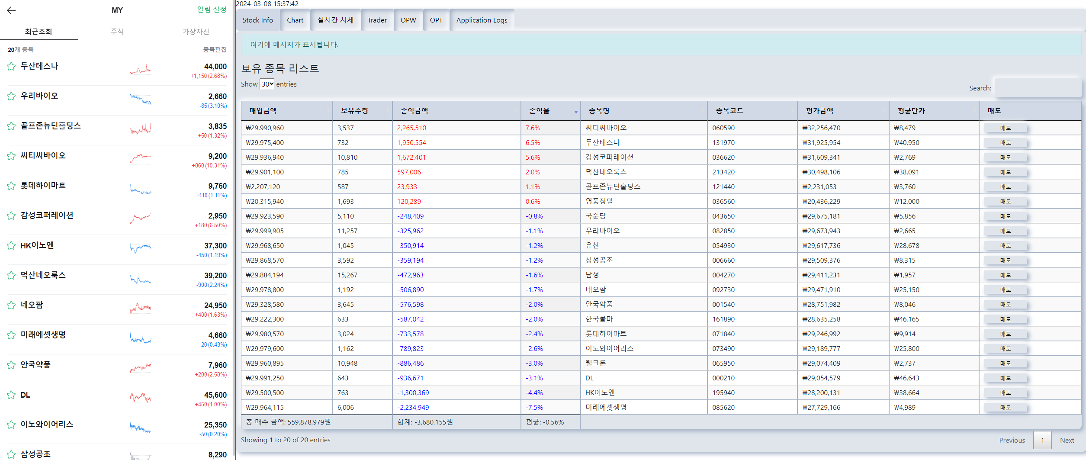Click 매도 button for 씨티씨바이오 row
The width and height of the screenshot is (1086, 460).
(x=1005, y=128)
